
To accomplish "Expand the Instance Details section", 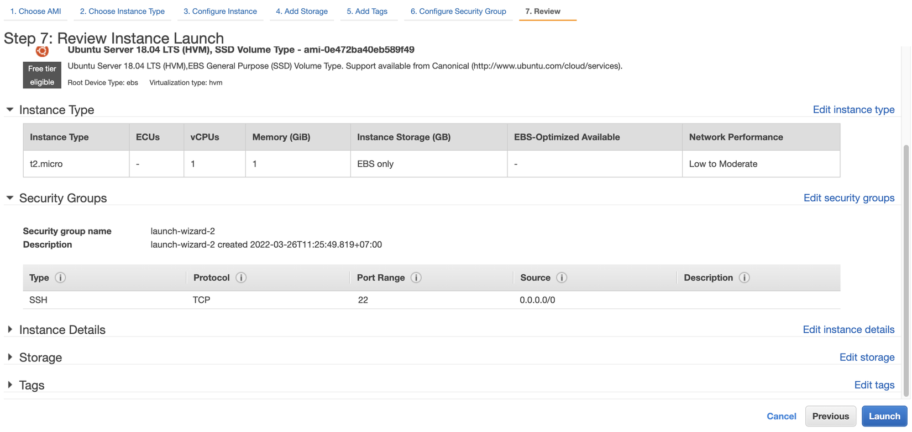I will (10, 329).
